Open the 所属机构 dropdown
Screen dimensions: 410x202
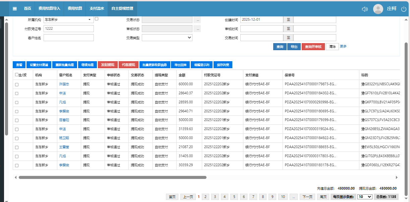[x=68, y=20]
